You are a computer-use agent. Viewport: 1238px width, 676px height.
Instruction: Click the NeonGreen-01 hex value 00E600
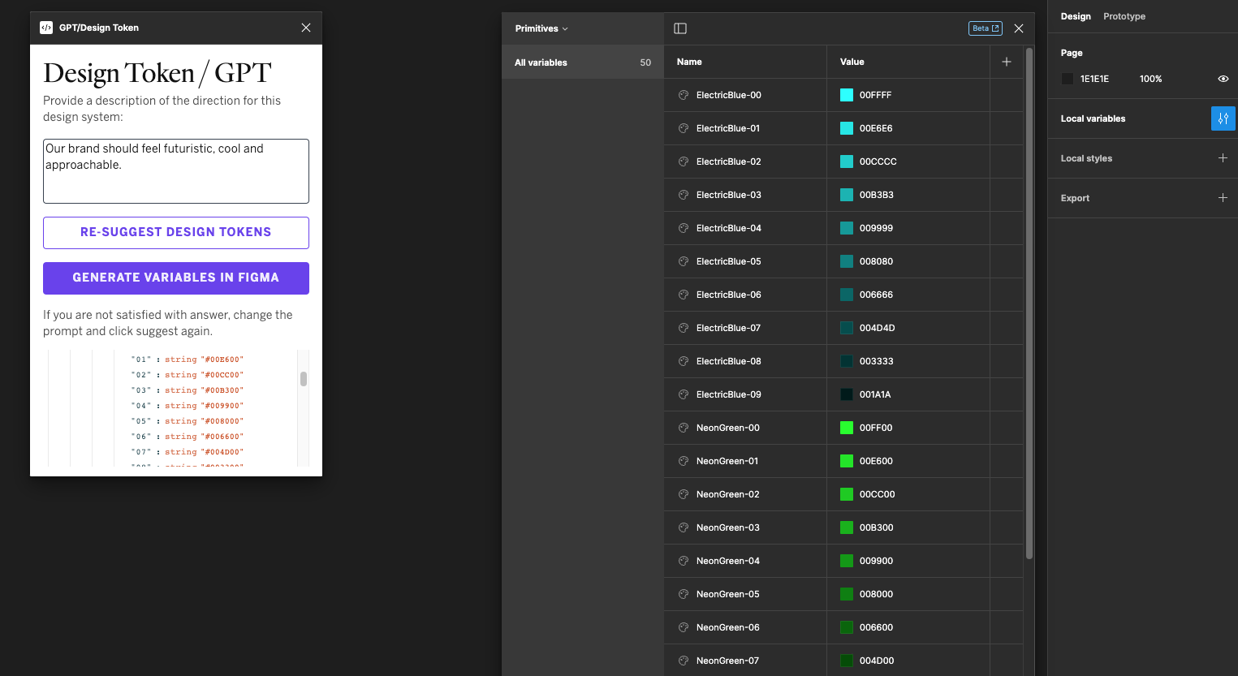[876, 461]
